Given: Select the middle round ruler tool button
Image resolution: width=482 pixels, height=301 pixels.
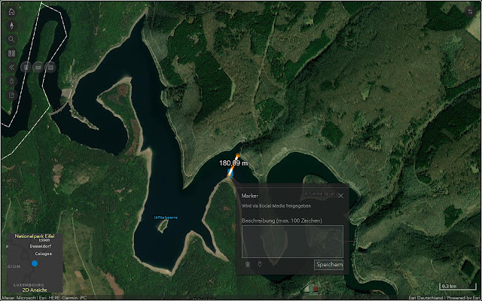Looking at the screenshot, I should tap(38, 67).
